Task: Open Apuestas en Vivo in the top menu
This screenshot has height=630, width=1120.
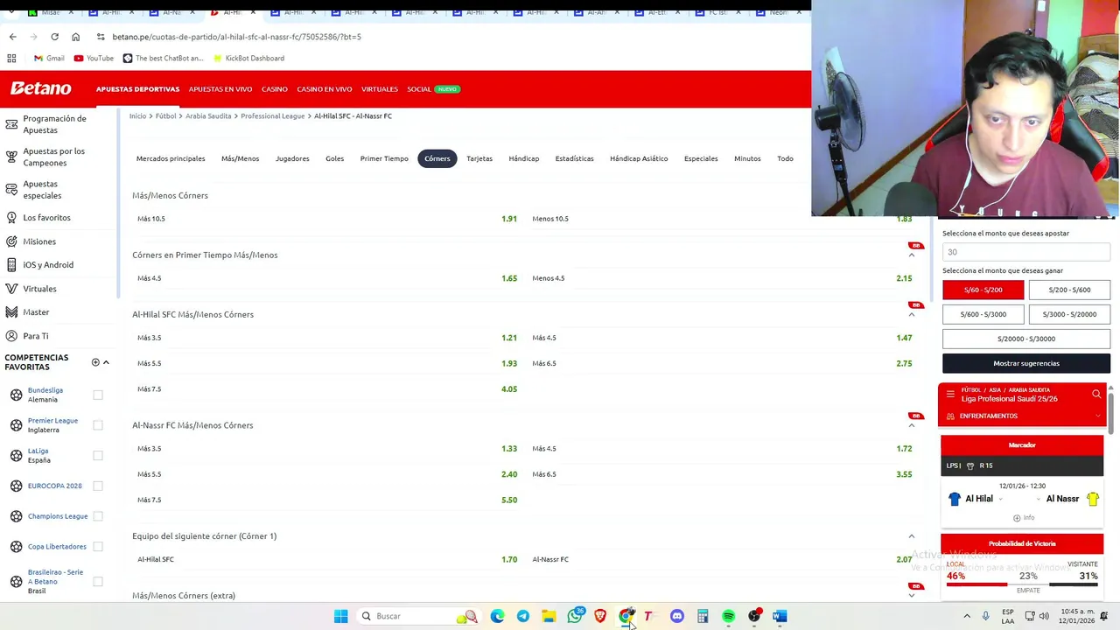Action: tap(220, 89)
